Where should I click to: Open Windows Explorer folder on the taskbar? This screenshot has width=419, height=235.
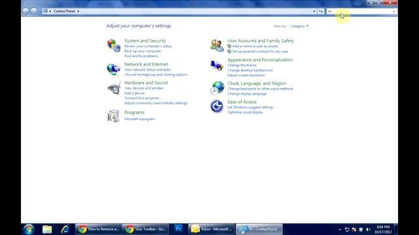tap(47, 229)
